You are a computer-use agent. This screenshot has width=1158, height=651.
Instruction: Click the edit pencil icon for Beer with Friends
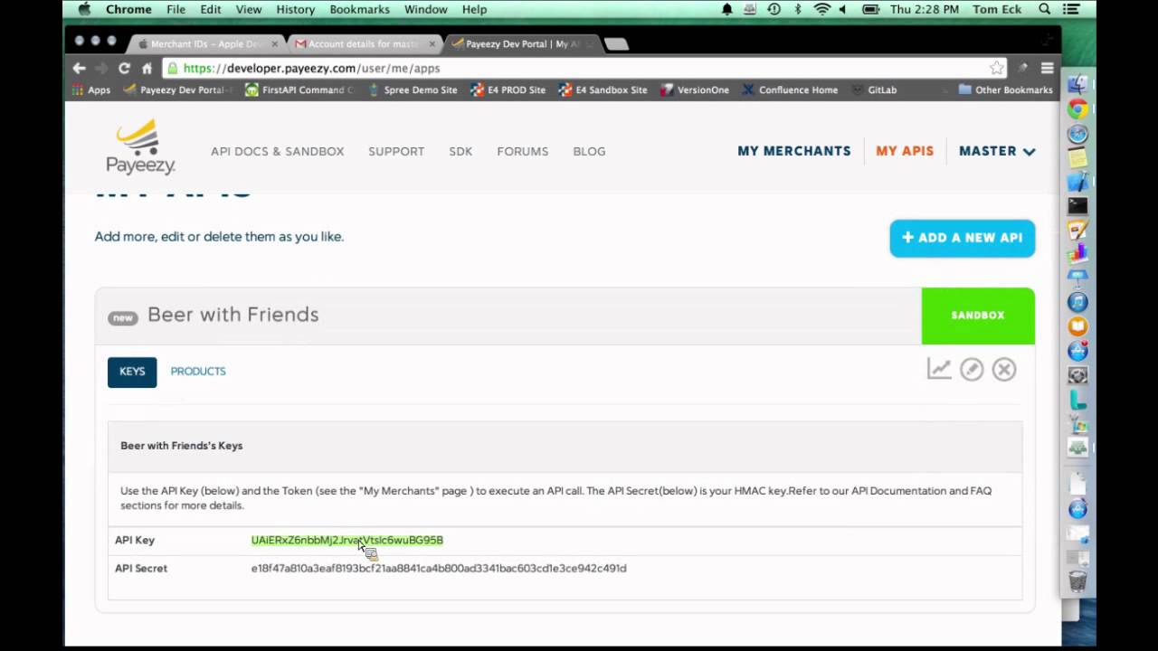point(972,369)
